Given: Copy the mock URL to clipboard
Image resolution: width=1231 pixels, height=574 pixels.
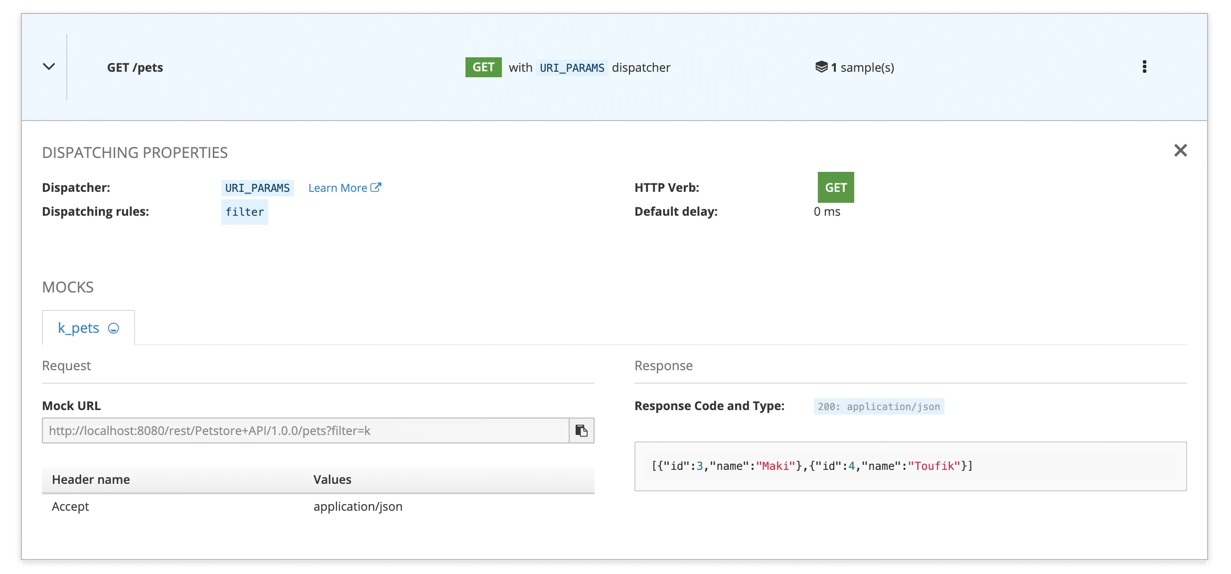Looking at the screenshot, I should [x=581, y=430].
